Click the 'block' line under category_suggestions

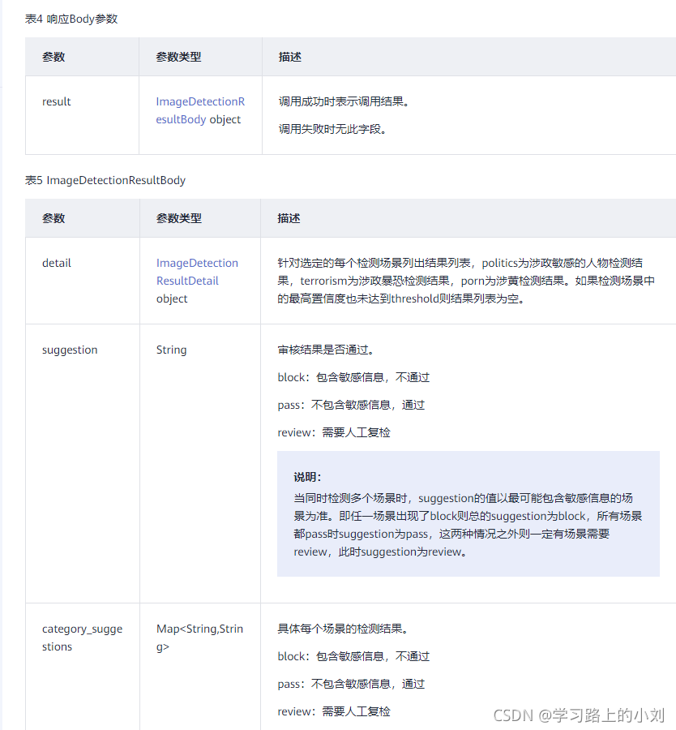point(353,656)
